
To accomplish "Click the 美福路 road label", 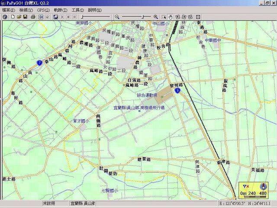I will pyautogui.click(x=258, y=170).
